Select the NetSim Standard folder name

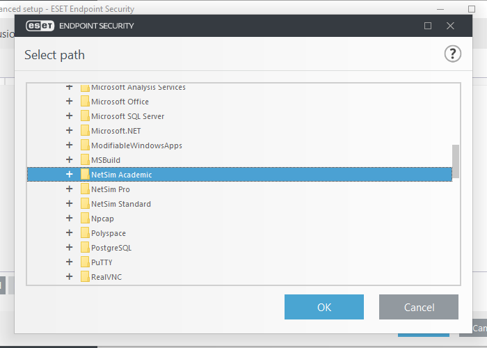(x=121, y=204)
